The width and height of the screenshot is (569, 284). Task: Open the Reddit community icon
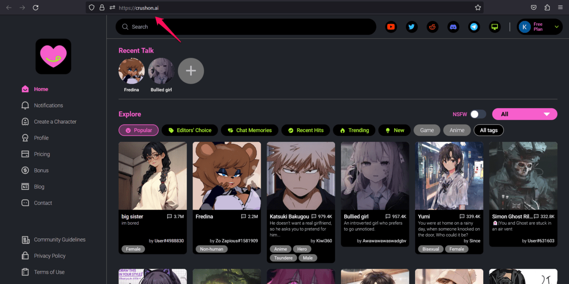click(433, 27)
